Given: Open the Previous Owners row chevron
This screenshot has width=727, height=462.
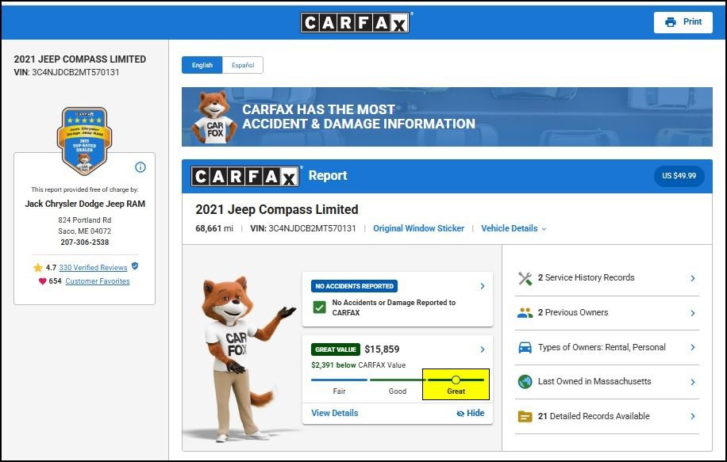Looking at the screenshot, I should tap(693, 313).
